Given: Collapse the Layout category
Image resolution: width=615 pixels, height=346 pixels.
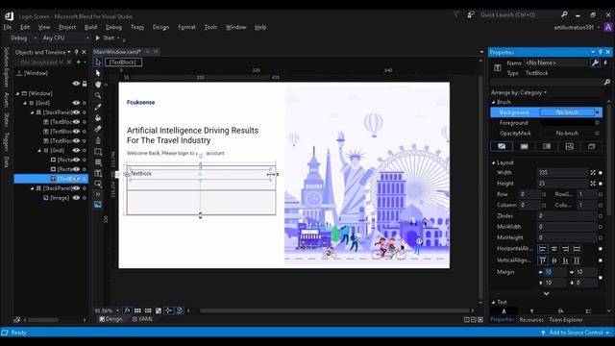Looking at the screenshot, I should [x=493, y=162].
